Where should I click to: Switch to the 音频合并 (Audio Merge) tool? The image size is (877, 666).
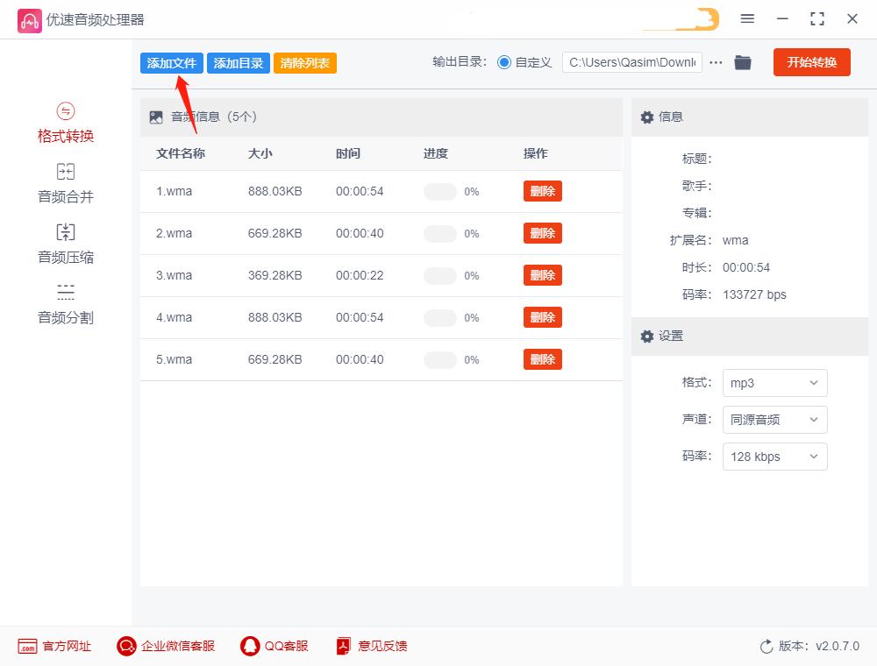click(x=65, y=186)
